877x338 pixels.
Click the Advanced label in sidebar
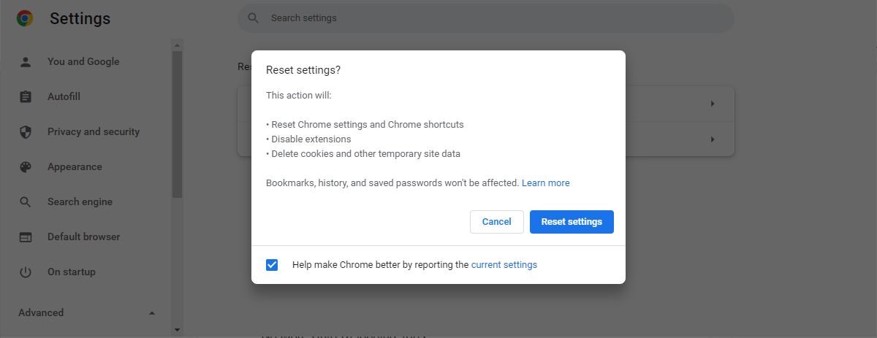[x=41, y=313]
